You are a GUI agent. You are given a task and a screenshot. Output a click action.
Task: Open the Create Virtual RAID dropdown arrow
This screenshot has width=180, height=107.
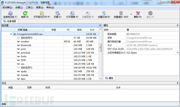coord(131,14)
